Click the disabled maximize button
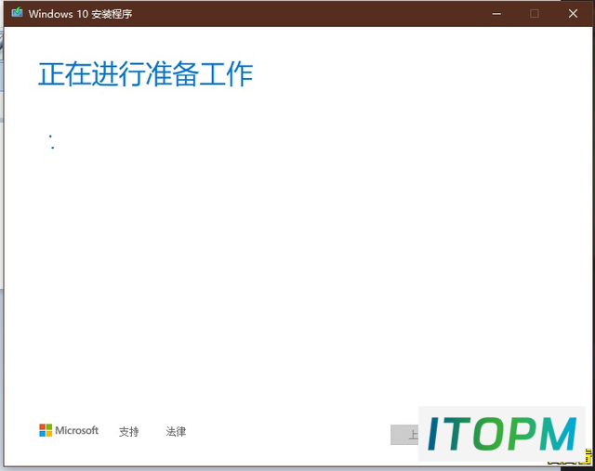Screen dimensions: 595x471 tap(535, 14)
